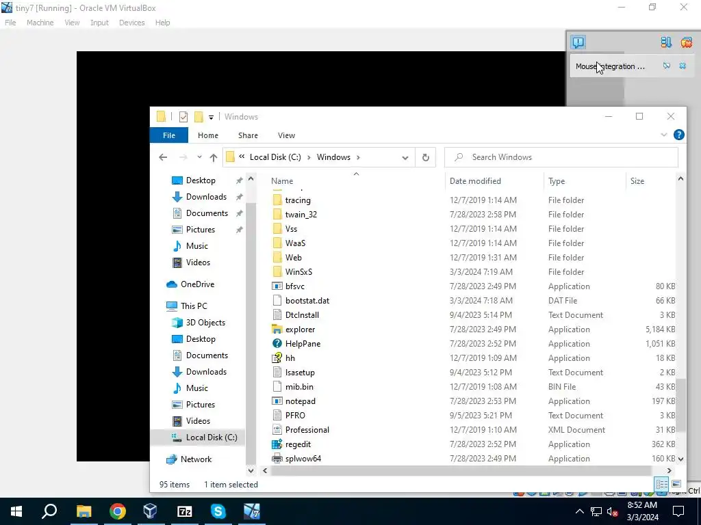This screenshot has width=701, height=525.
Task: Switch to the Home ribbon tab
Action: pos(208,135)
